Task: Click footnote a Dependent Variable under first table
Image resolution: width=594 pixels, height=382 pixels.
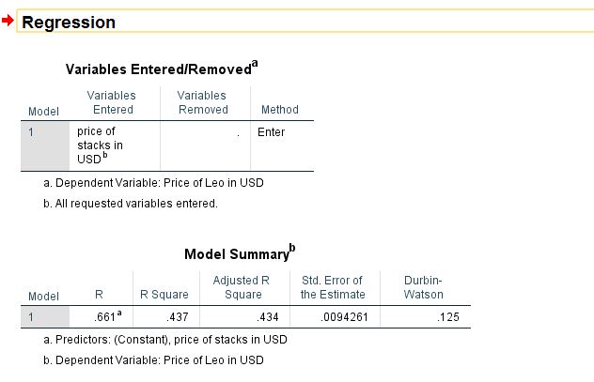Action: tap(153, 183)
